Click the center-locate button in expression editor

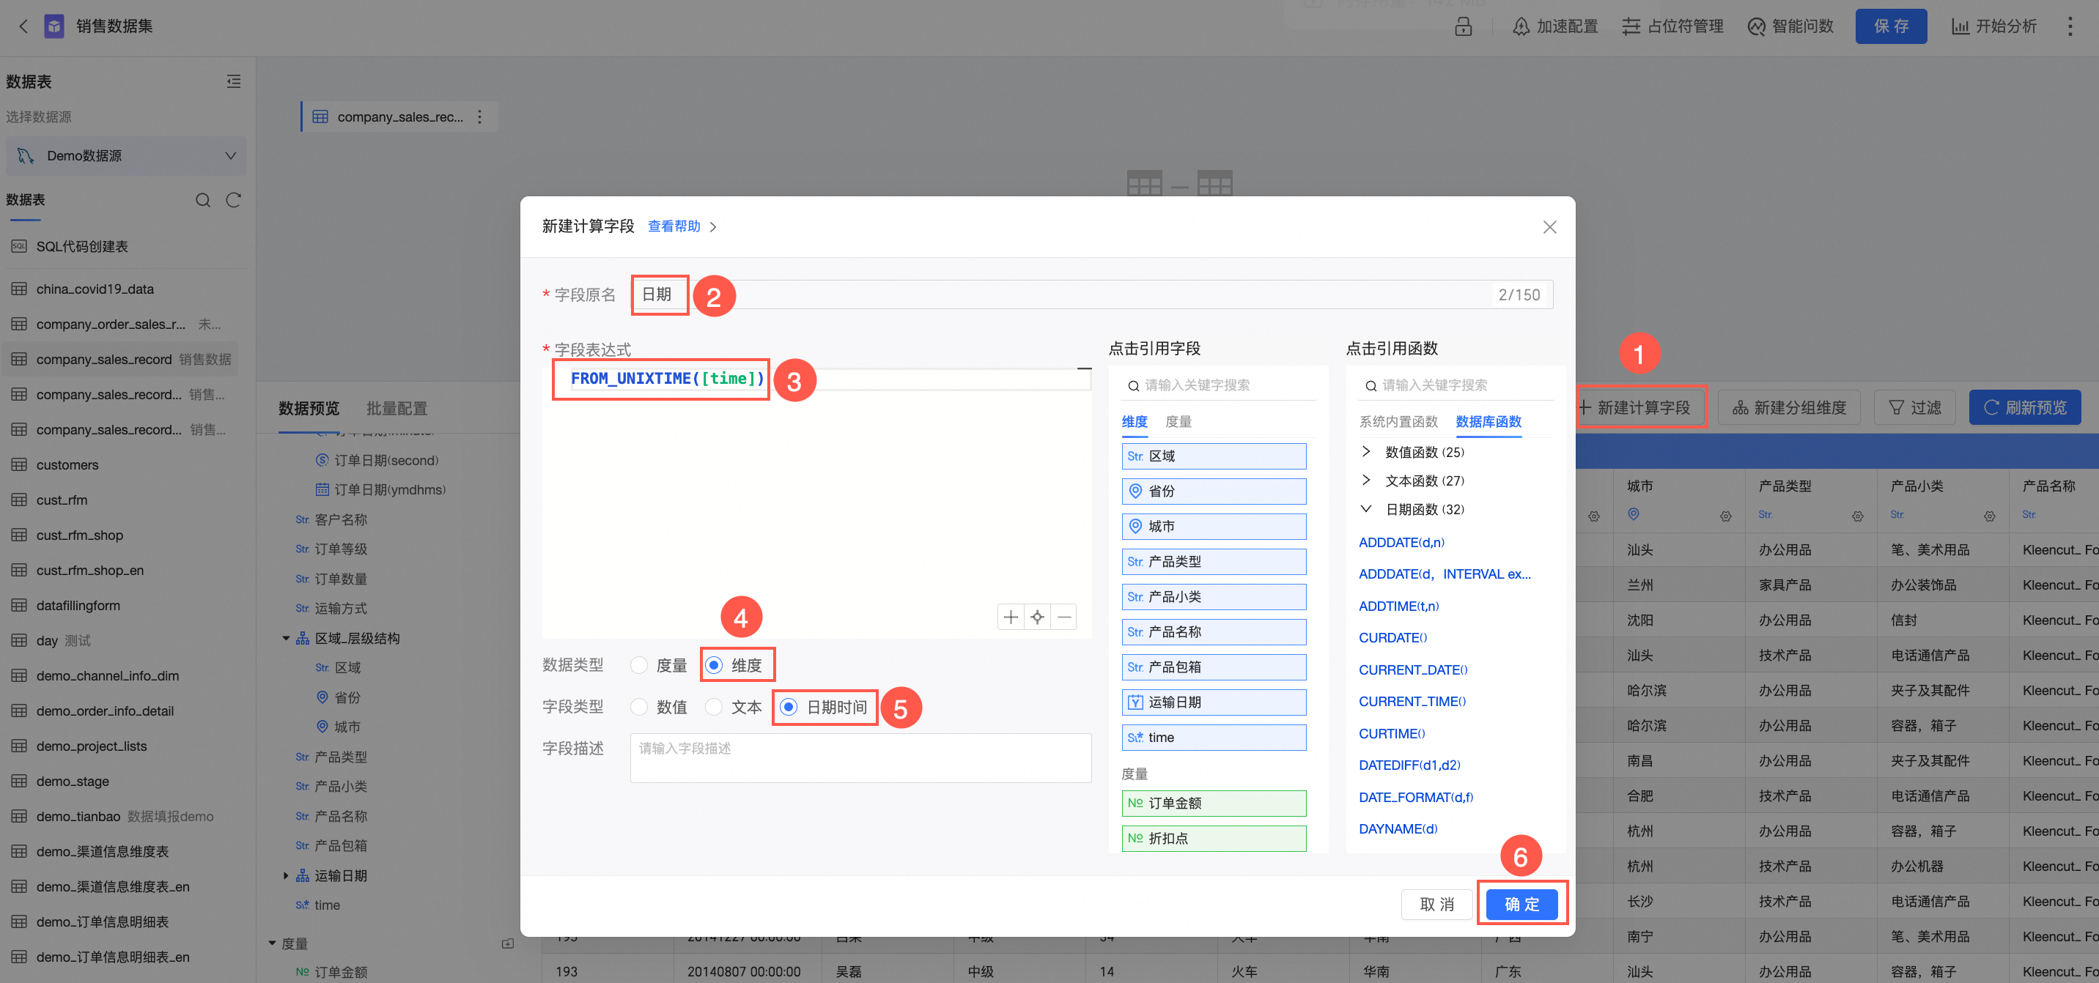pos(1037,617)
